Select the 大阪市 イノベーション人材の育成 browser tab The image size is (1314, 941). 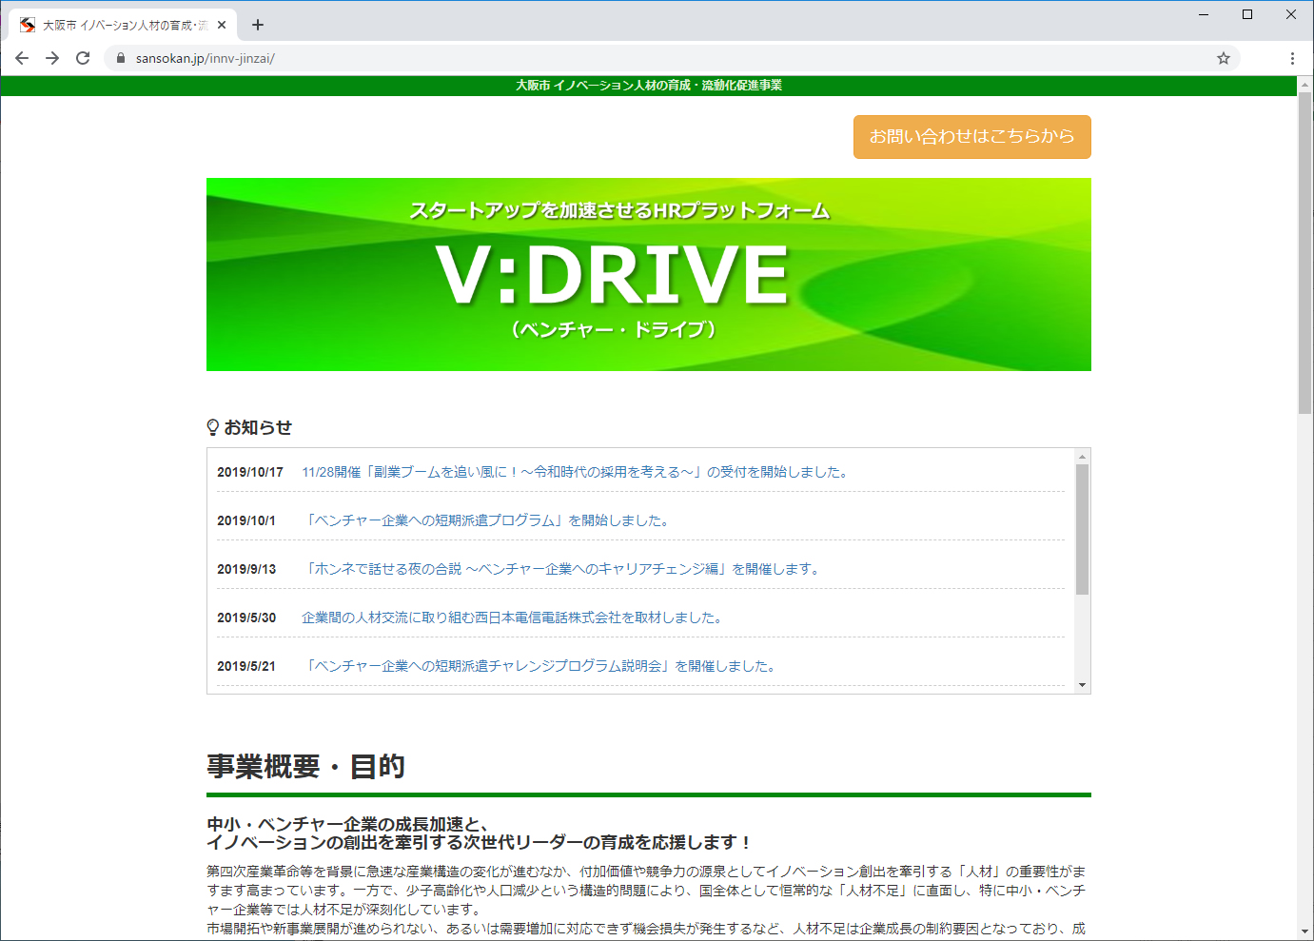(x=124, y=25)
